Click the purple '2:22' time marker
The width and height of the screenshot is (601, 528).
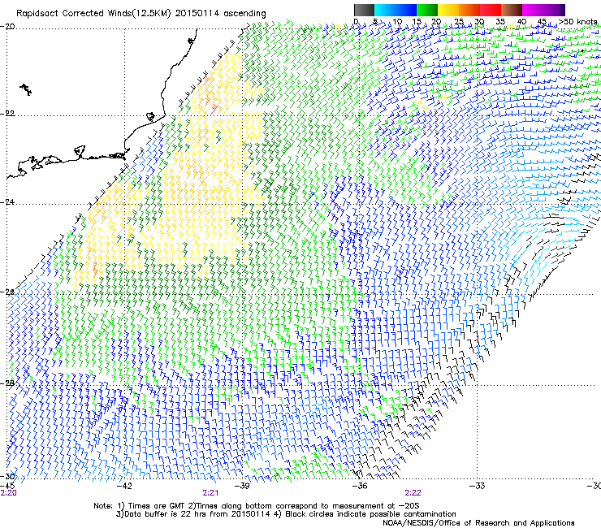pyautogui.click(x=413, y=493)
